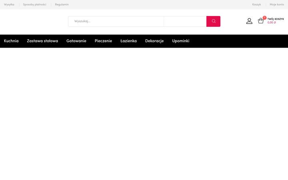Open the Regulamin link
This screenshot has height=180, width=288.
coord(62,4)
